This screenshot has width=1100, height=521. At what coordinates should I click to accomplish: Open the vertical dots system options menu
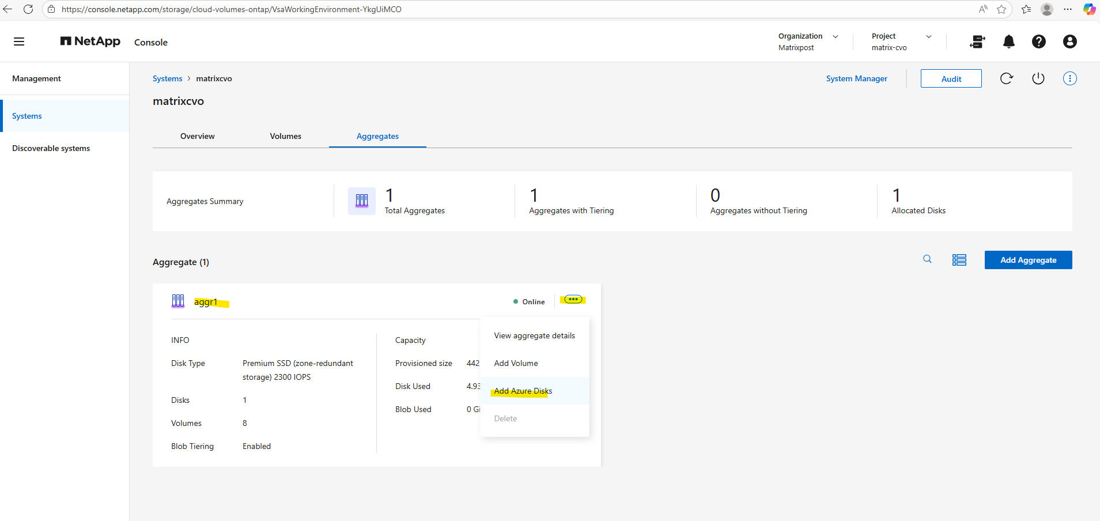pyautogui.click(x=1069, y=79)
